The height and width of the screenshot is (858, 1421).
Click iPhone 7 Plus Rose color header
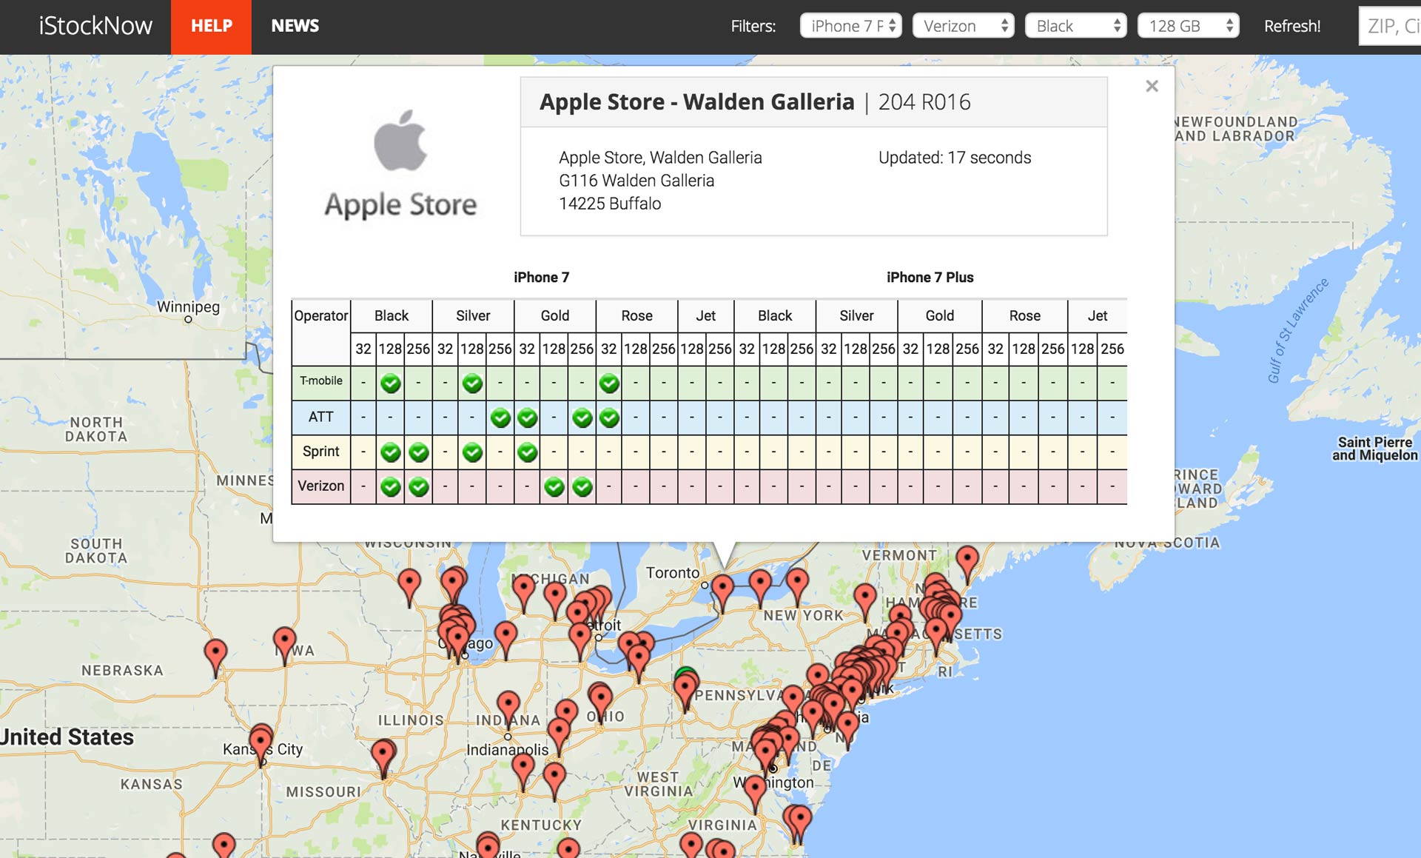coord(1024,315)
